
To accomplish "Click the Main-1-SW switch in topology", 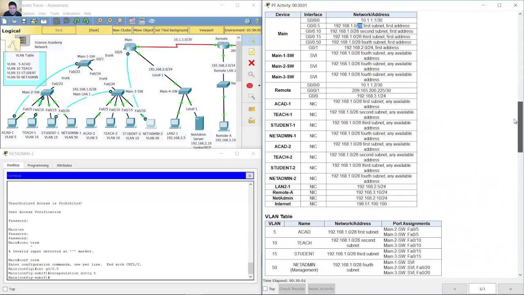I will tap(84, 64).
